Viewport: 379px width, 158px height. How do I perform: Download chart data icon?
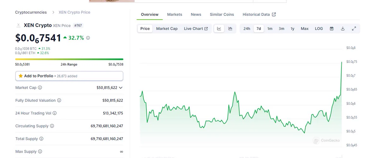(x=343, y=28)
